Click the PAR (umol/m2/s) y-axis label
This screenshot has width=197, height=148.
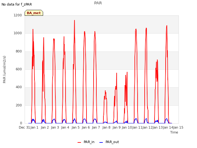pyautogui.click(x=4, y=69)
